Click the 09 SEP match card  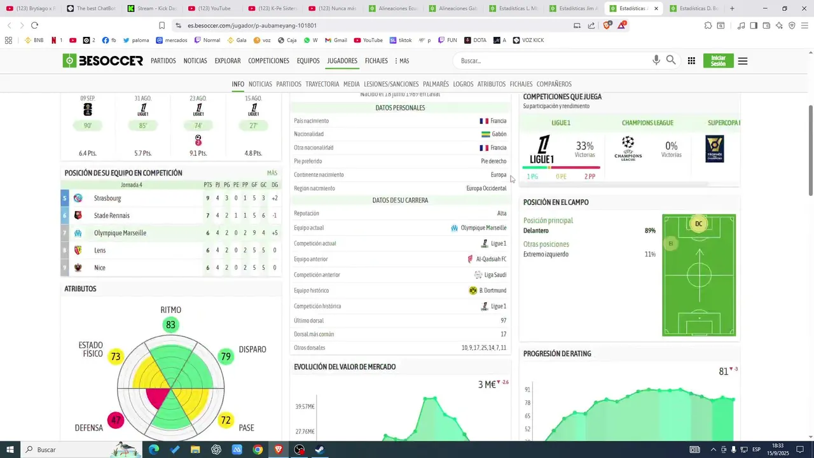point(88,126)
